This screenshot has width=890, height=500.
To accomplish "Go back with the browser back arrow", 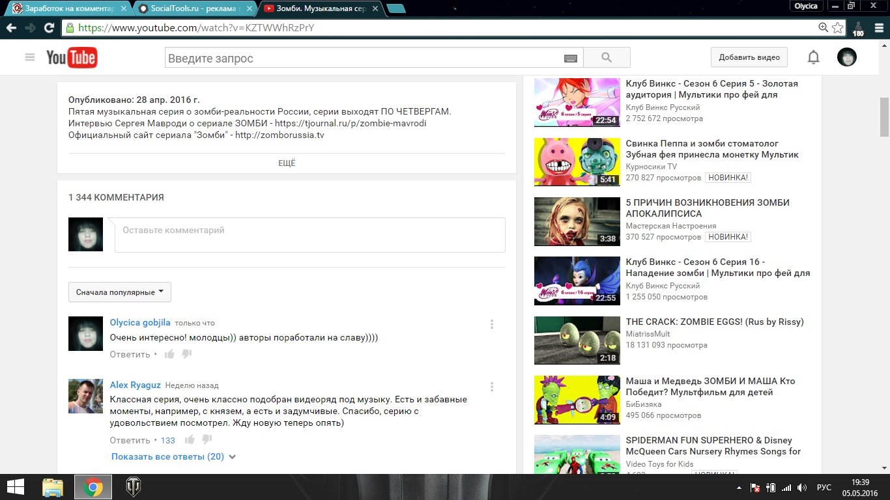I will 11,28.
